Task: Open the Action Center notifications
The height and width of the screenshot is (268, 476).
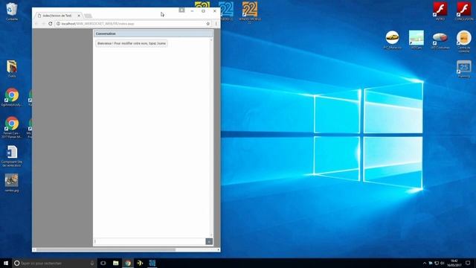Action: (468, 263)
